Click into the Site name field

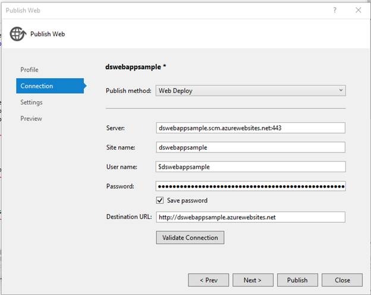(250, 147)
